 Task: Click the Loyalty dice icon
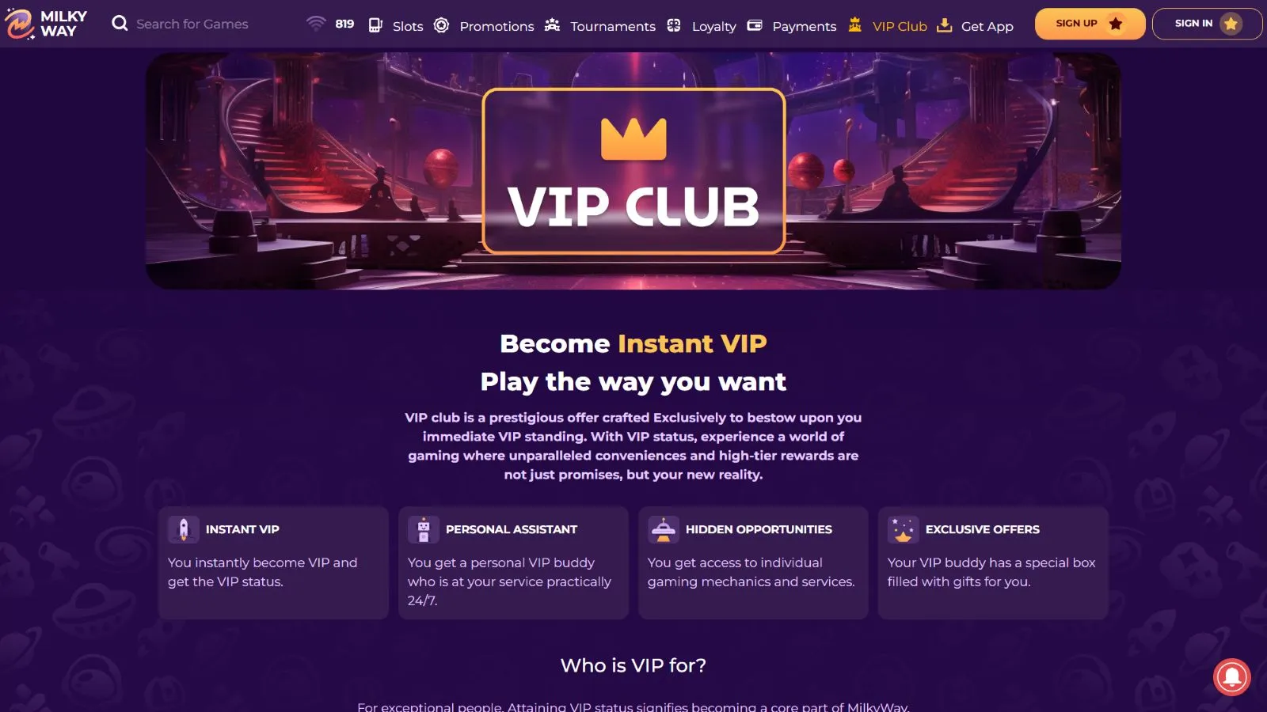(674, 25)
